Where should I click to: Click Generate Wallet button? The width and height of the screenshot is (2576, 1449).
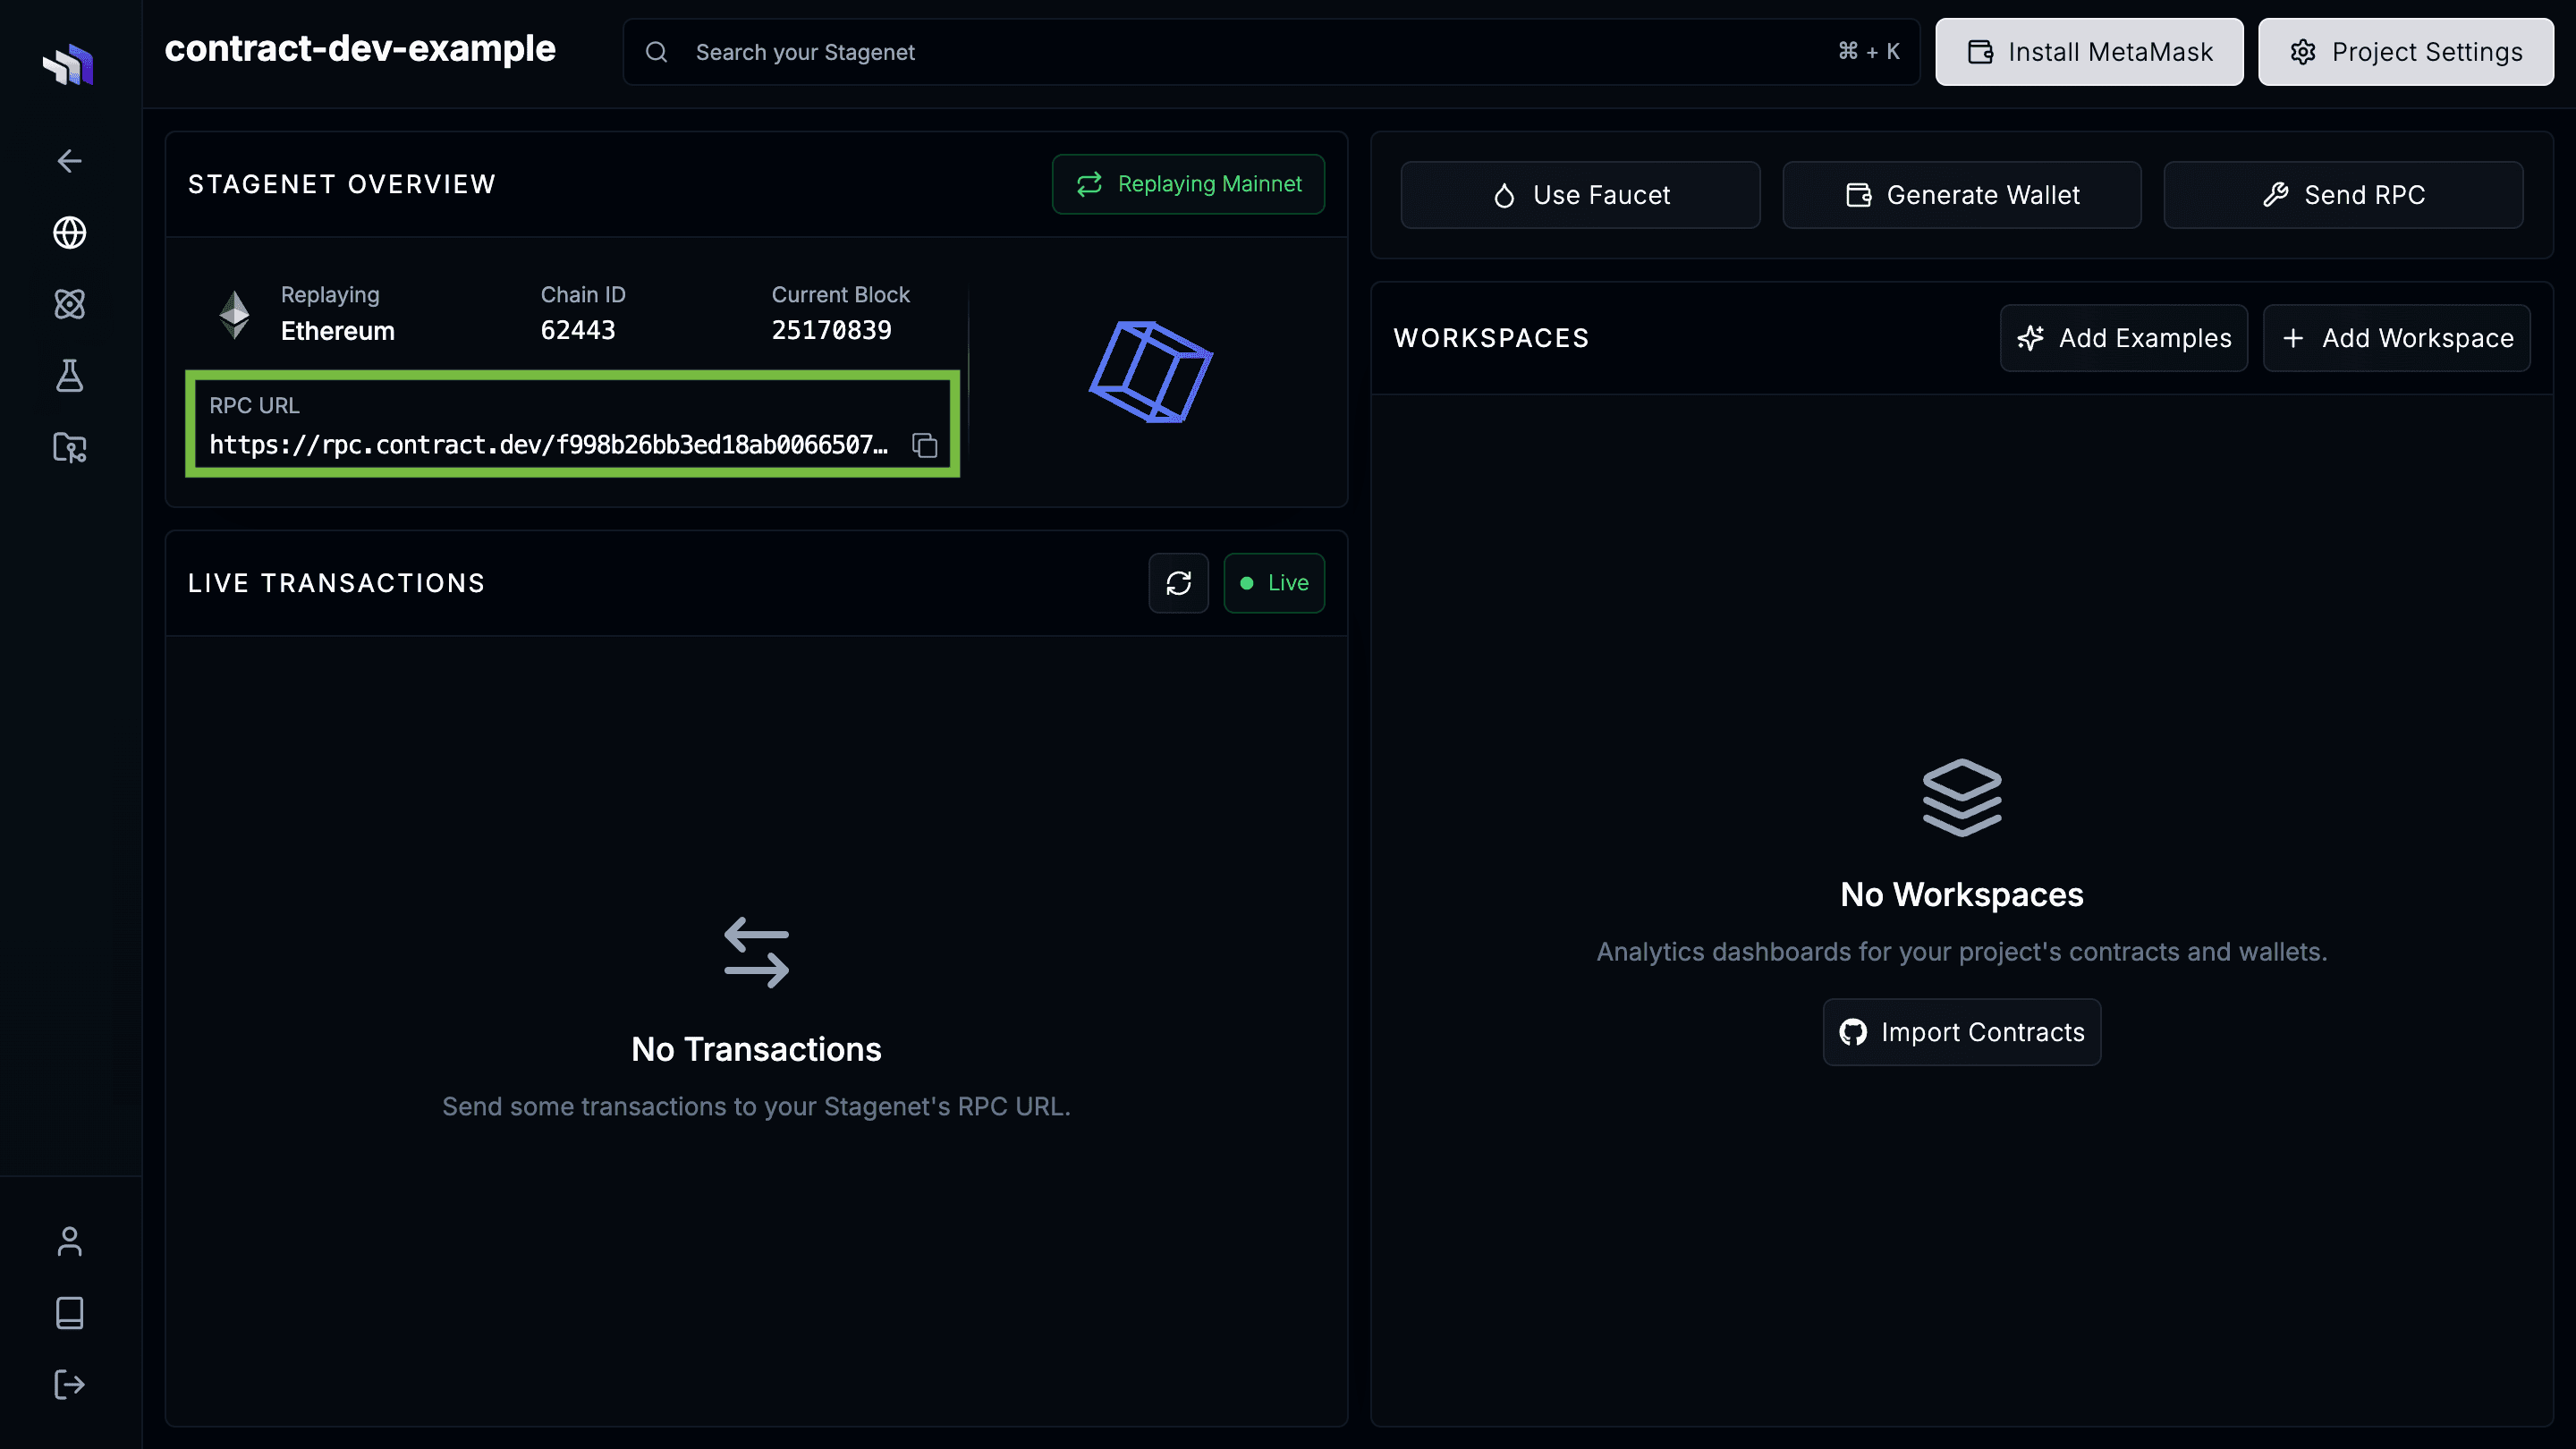point(1961,195)
